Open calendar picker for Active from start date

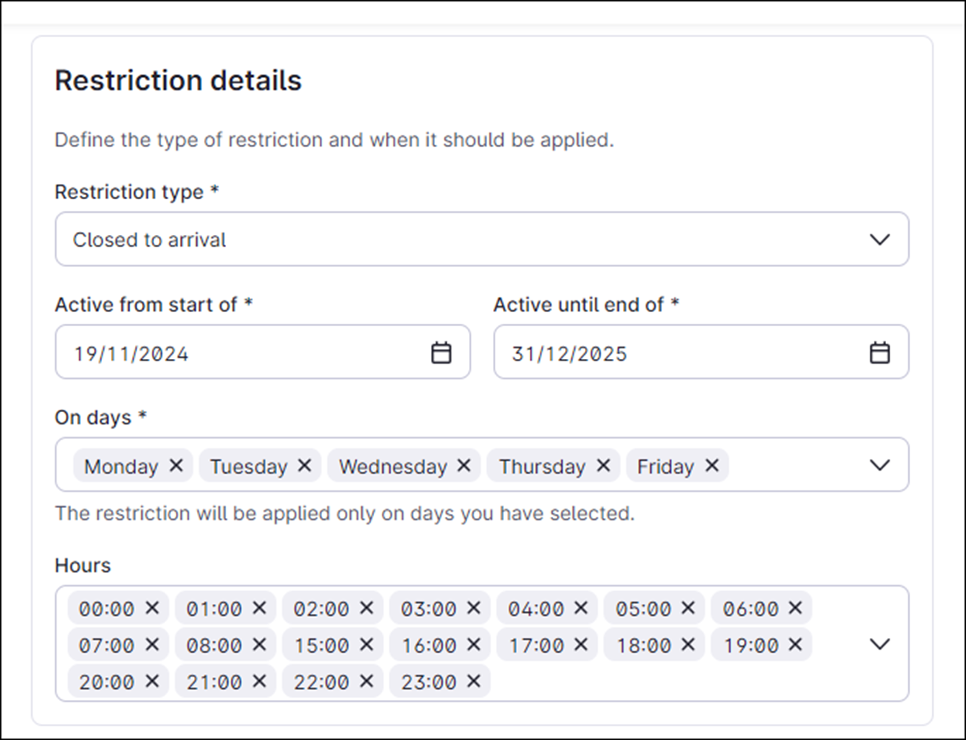pos(441,352)
